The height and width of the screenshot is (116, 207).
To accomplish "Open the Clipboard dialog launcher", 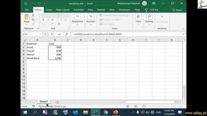I will (38, 29).
